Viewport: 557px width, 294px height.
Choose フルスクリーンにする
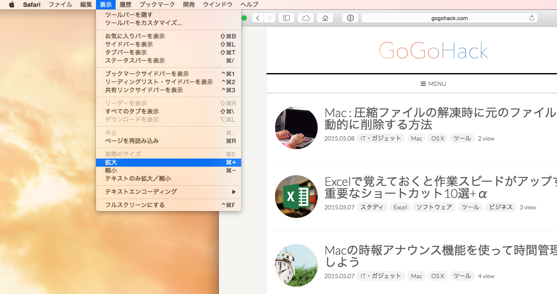click(x=169, y=205)
